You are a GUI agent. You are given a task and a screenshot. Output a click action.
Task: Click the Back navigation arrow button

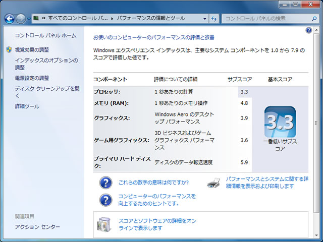9,19
